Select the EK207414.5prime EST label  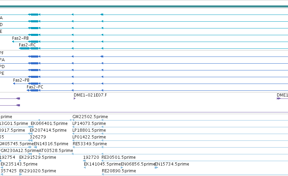pos(48,130)
